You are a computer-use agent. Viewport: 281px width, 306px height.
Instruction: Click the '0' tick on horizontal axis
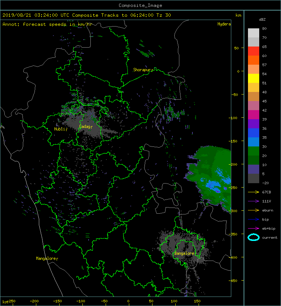click(128, 301)
